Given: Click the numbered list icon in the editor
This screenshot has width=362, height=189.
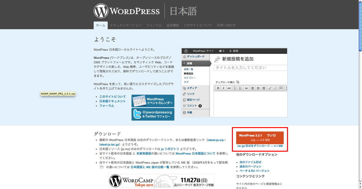Looking at the screenshot, I should 241,88.
